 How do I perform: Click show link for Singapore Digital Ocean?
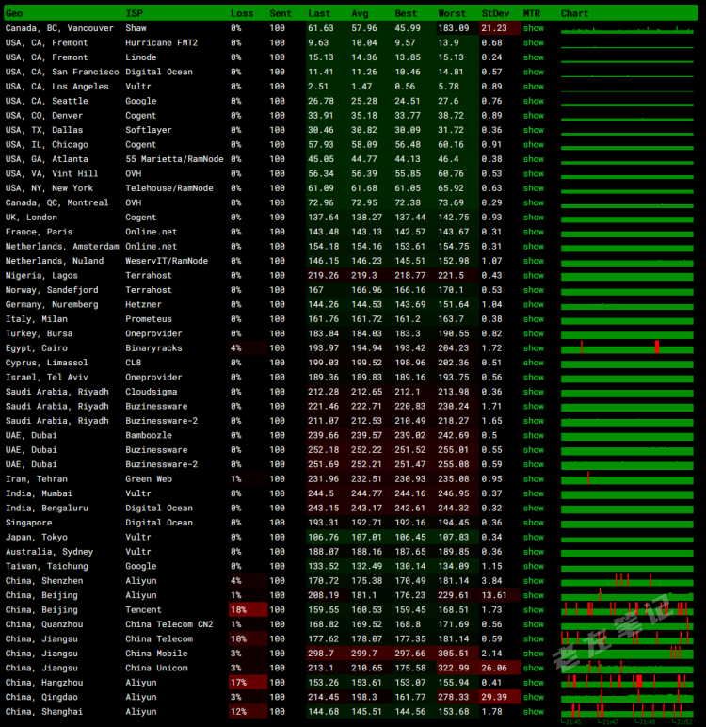pos(534,523)
